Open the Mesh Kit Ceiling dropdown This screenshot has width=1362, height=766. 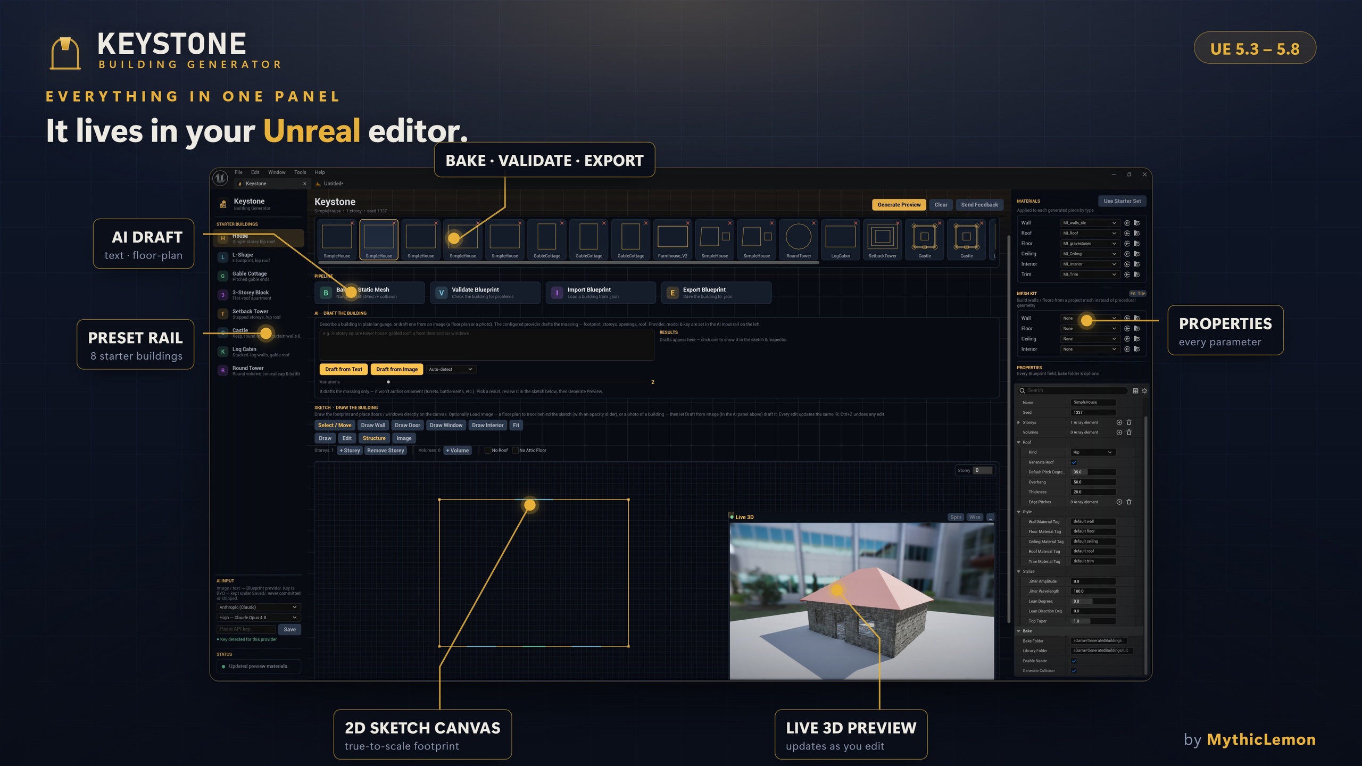pyautogui.click(x=1089, y=339)
